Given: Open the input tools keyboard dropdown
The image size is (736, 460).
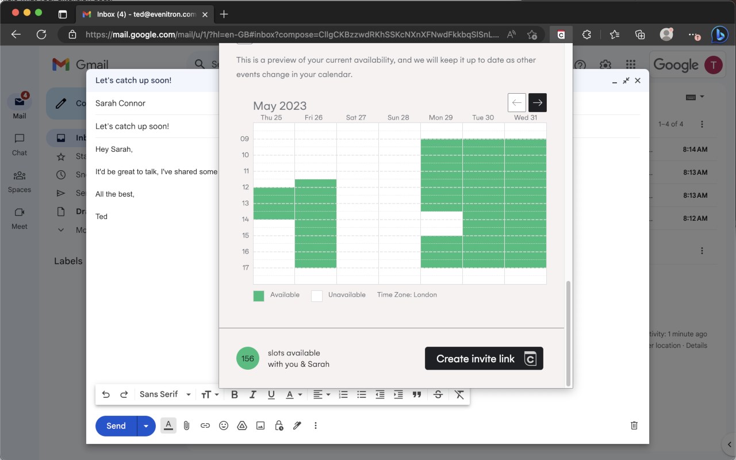Looking at the screenshot, I should coord(695,97).
